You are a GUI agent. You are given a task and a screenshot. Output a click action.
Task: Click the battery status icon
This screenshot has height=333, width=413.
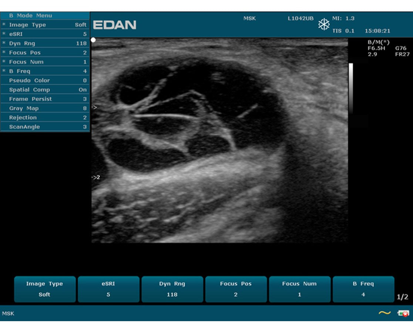point(403,313)
